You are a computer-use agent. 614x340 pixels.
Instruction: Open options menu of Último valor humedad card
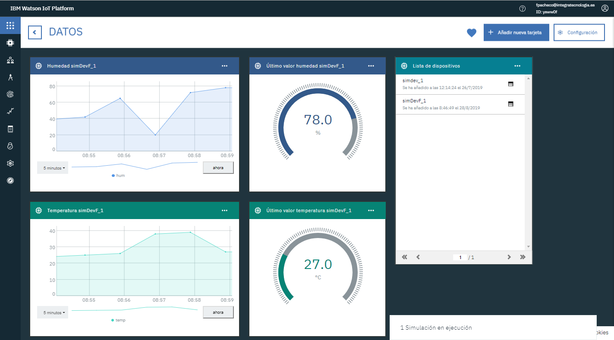click(371, 66)
